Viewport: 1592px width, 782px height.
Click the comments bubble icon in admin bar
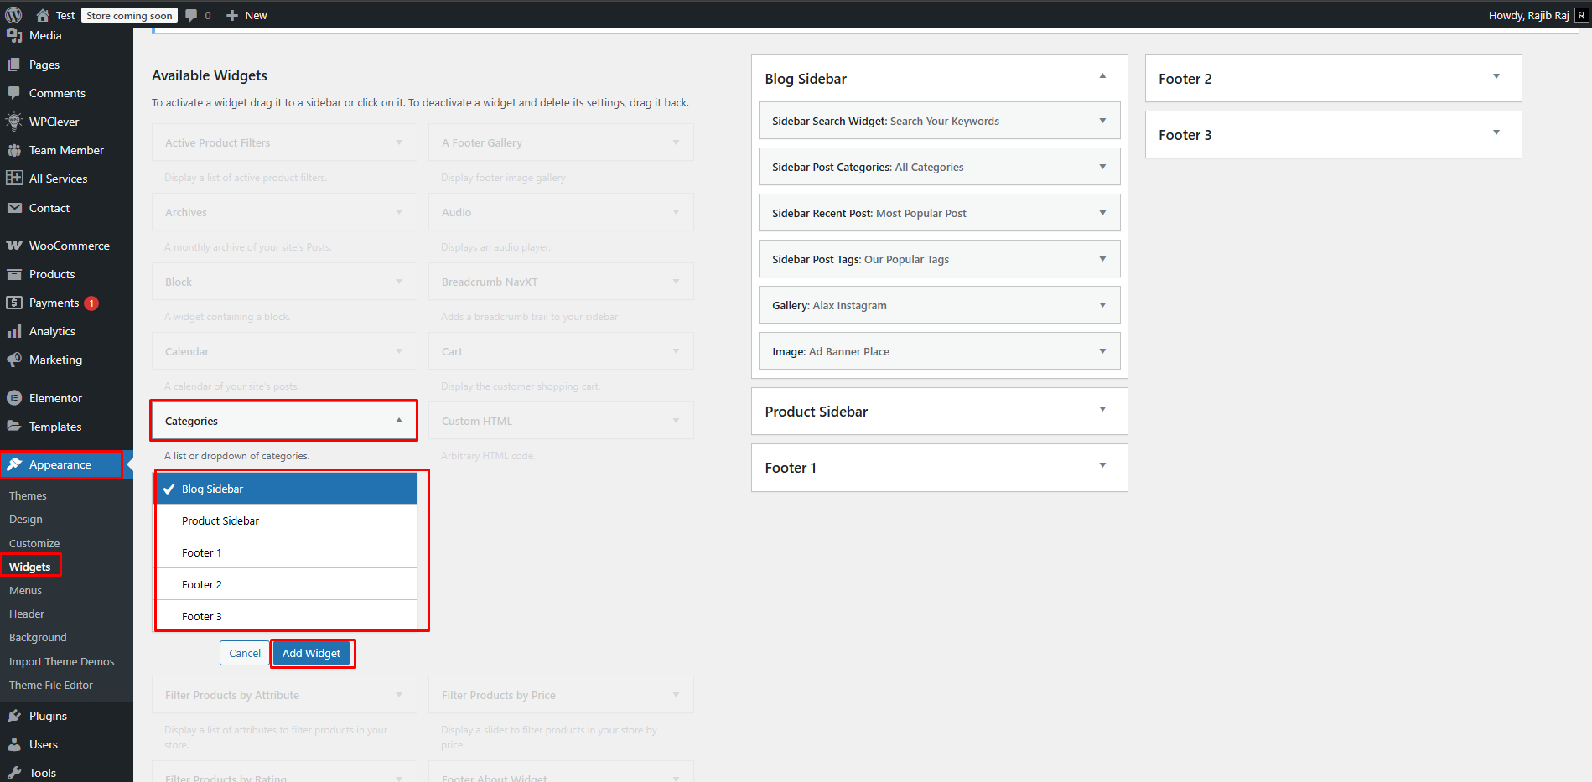coord(192,15)
